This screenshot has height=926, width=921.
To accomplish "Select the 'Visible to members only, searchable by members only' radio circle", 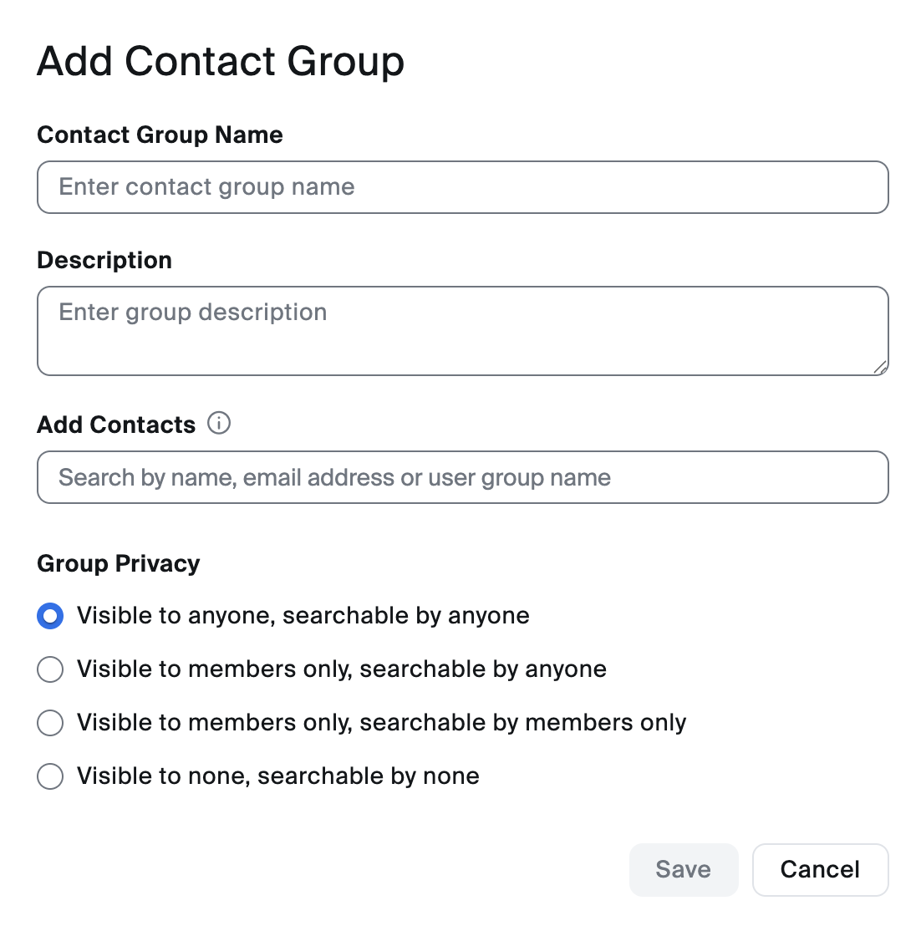I will point(50,723).
